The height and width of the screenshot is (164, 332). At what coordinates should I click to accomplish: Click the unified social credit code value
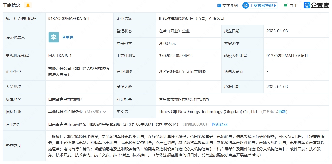click(x=69, y=19)
